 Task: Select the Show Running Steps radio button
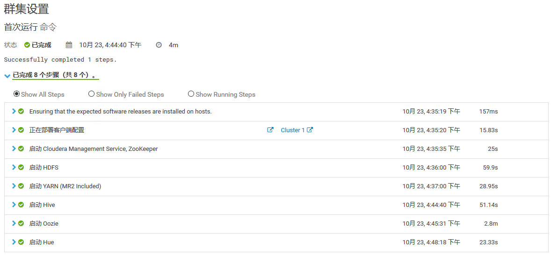[x=191, y=94]
